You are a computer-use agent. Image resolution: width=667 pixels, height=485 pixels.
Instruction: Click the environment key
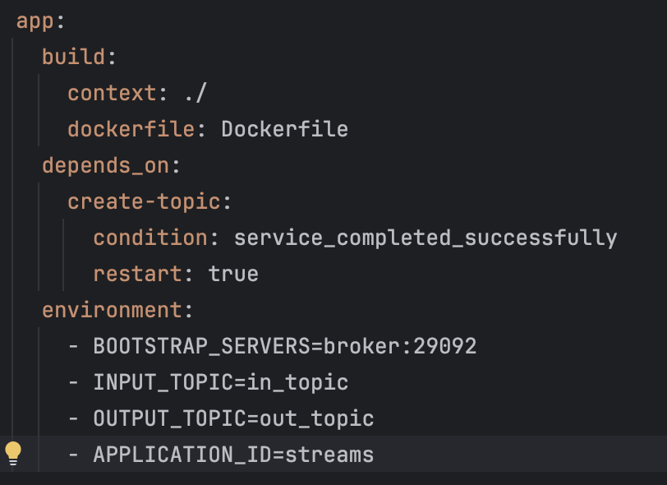coord(113,310)
